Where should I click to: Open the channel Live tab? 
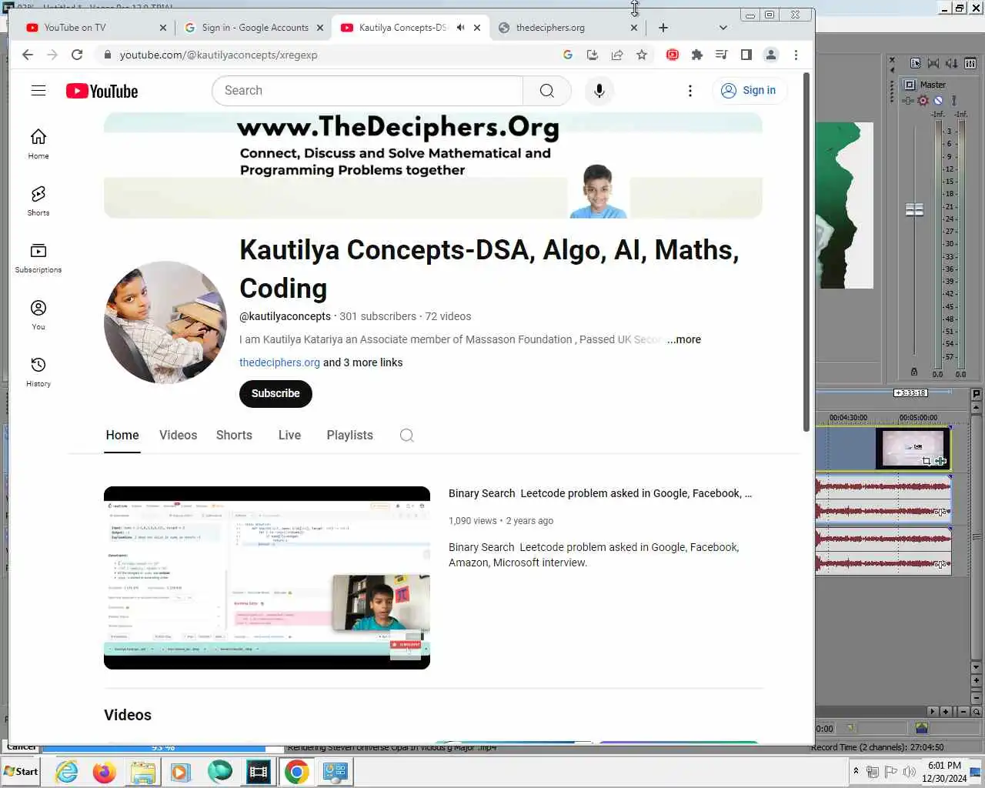pos(289,436)
